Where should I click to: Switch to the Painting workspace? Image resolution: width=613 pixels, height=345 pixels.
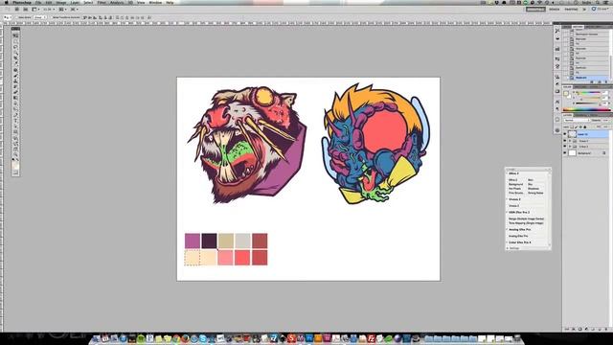571,9
